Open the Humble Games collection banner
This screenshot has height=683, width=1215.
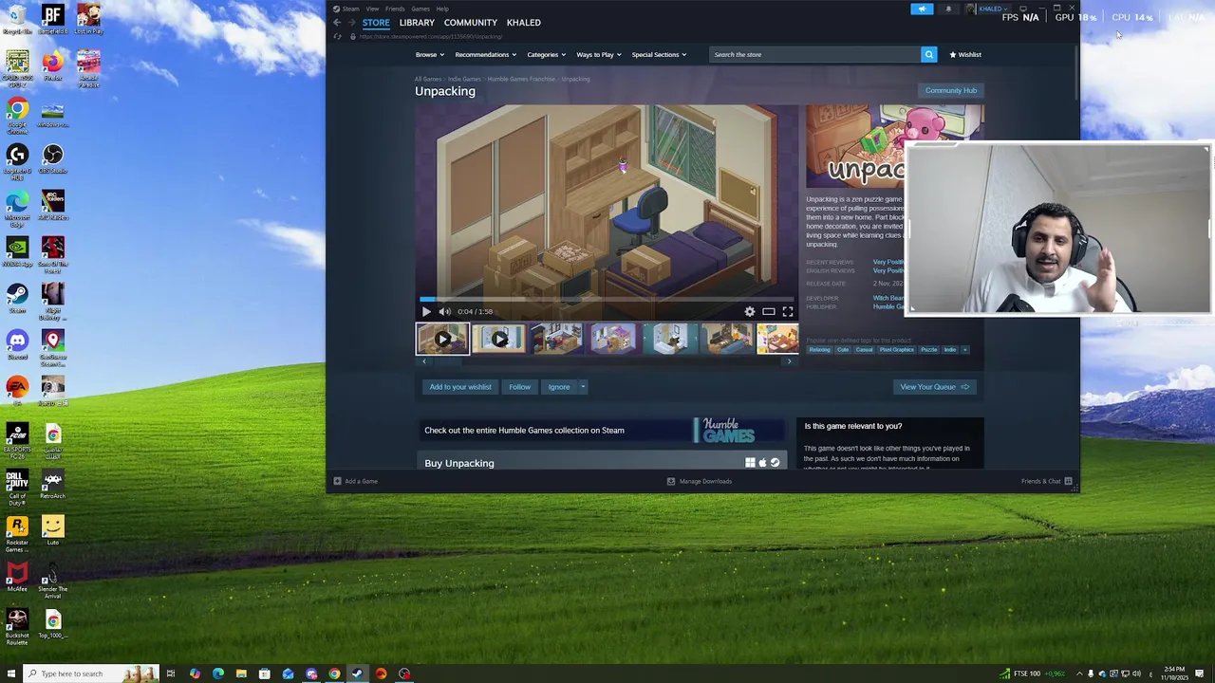602,431
